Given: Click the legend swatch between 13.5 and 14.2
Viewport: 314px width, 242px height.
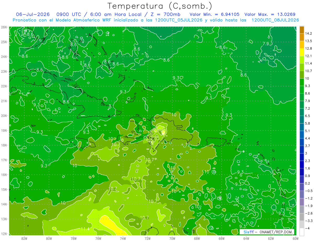Looking at the screenshot, I should click(302, 37).
